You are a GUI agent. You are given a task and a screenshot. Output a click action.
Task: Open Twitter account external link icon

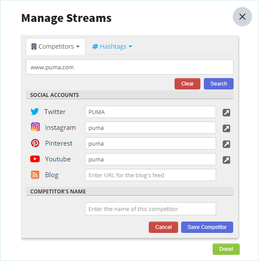point(226,113)
